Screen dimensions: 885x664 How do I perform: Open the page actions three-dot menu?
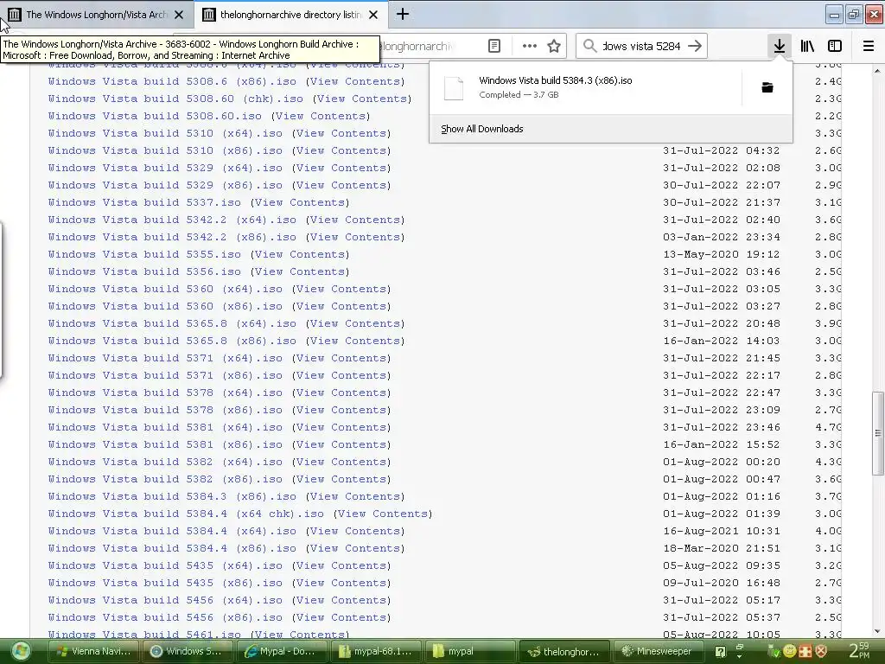[530, 46]
